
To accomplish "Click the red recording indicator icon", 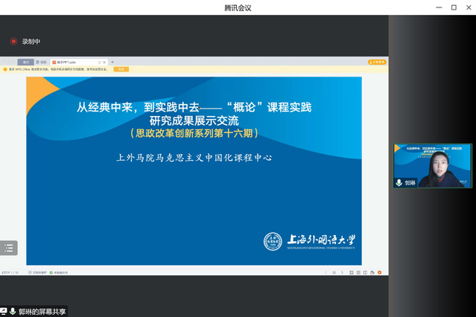I will pos(13,42).
